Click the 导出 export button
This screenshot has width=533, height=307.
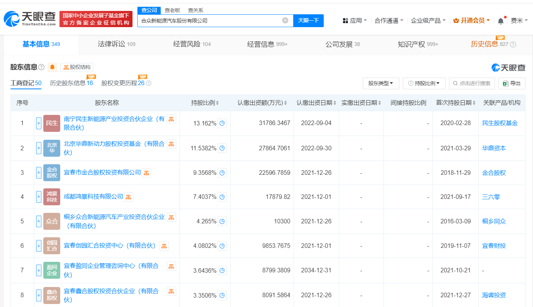click(x=512, y=83)
